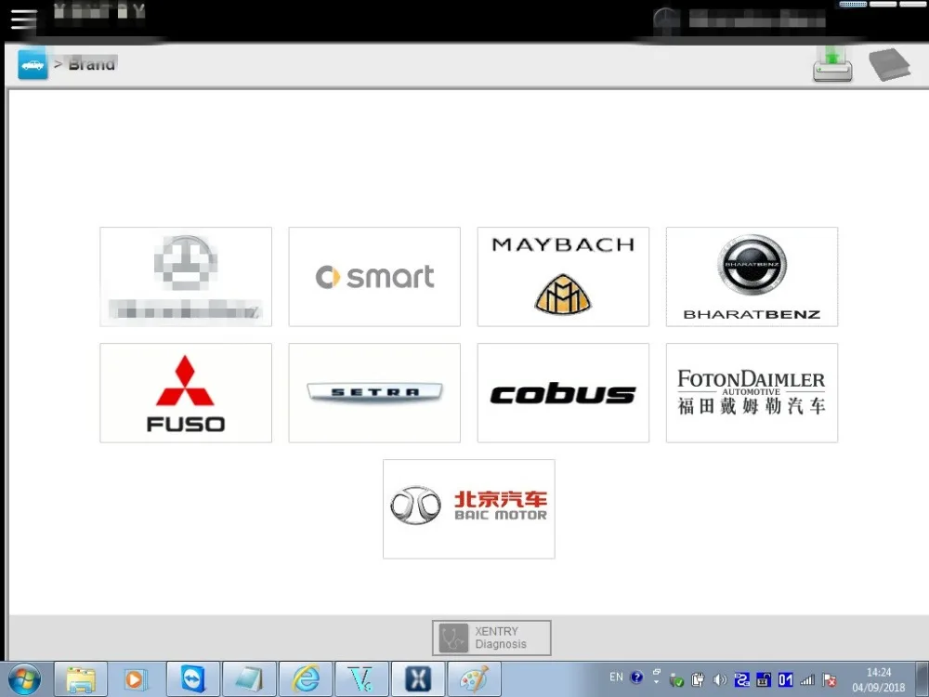This screenshot has width=929, height=697.
Task: Select the FUSO brand tile
Action: (x=186, y=393)
